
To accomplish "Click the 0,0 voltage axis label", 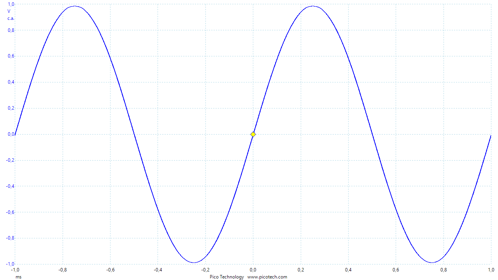I will pos(11,134).
